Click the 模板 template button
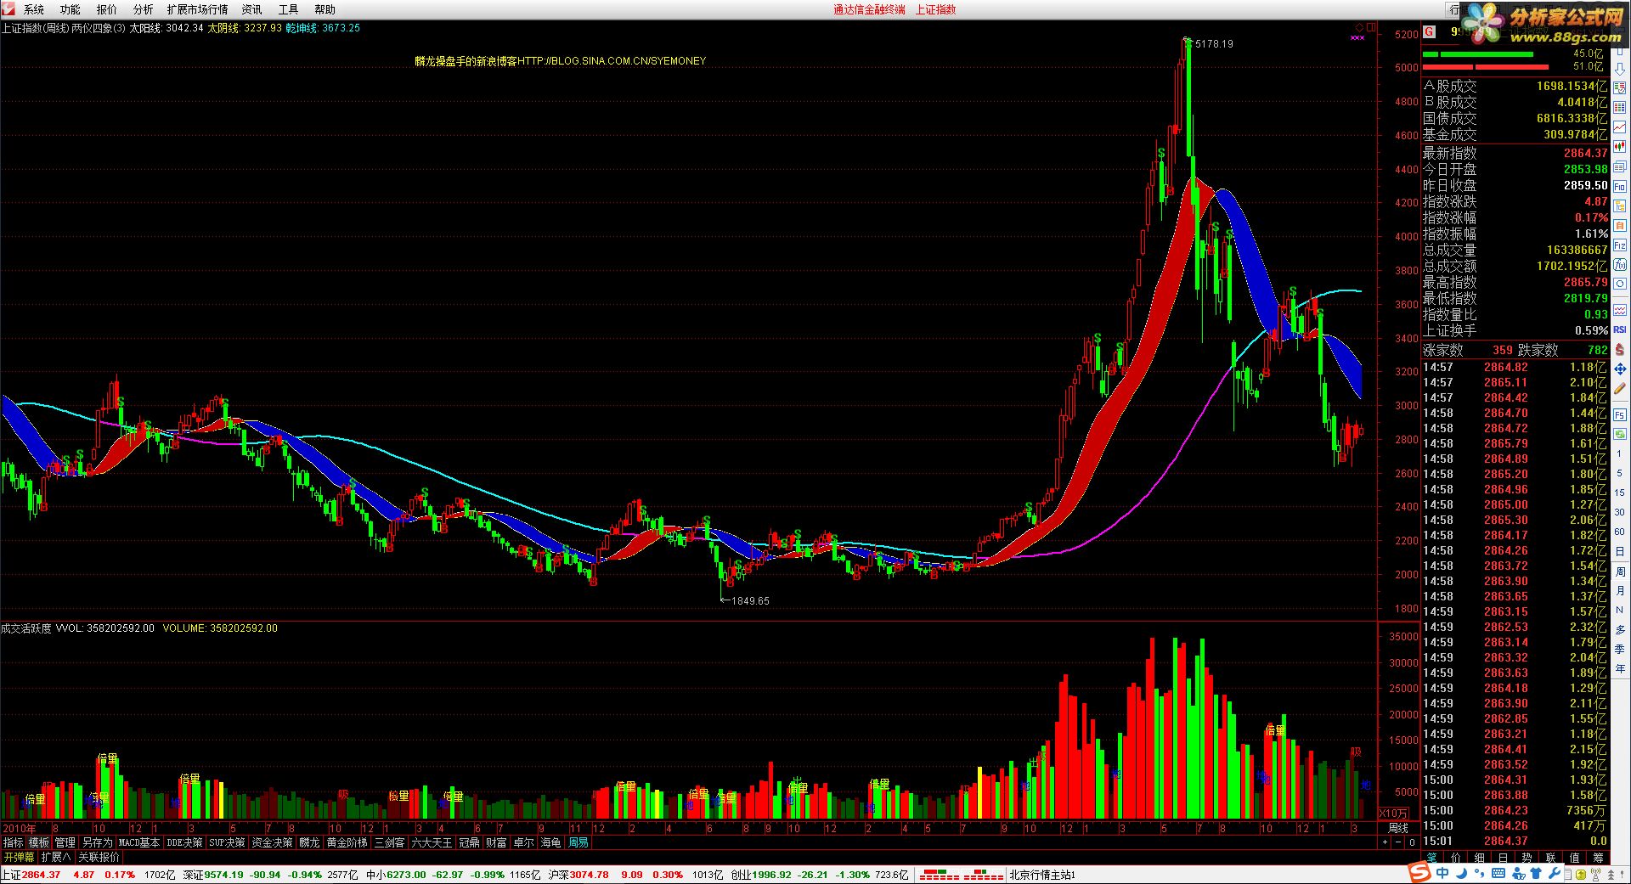 [x=40, y=842]
